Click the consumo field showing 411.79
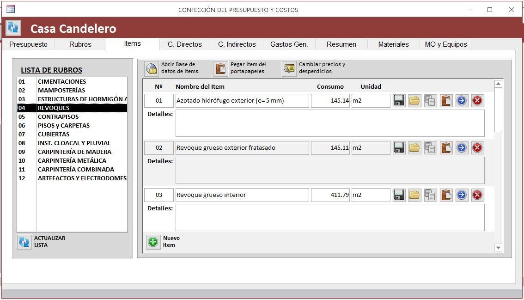This screenshot has width=524, height=300. point(330,195)
